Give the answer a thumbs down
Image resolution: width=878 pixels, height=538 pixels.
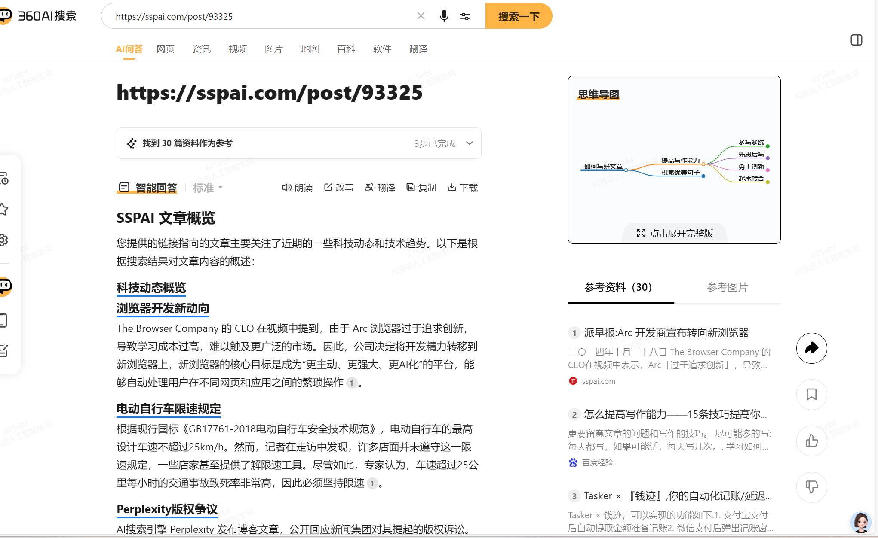(811, 487)
